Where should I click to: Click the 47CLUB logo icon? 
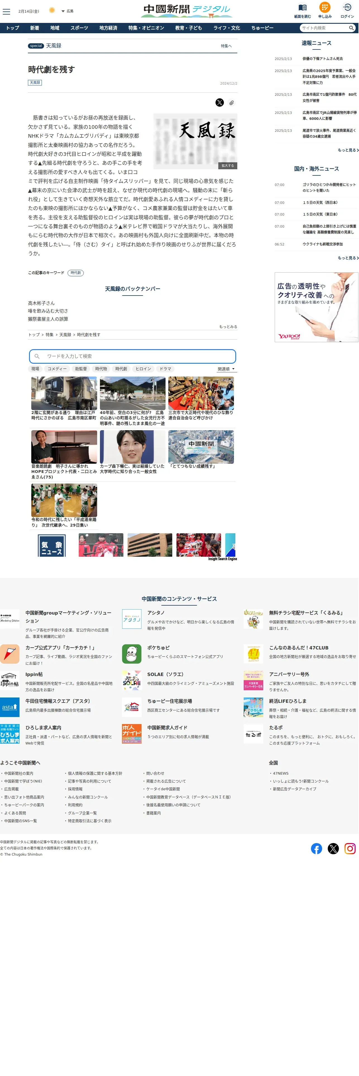click(x=253, y=654)
